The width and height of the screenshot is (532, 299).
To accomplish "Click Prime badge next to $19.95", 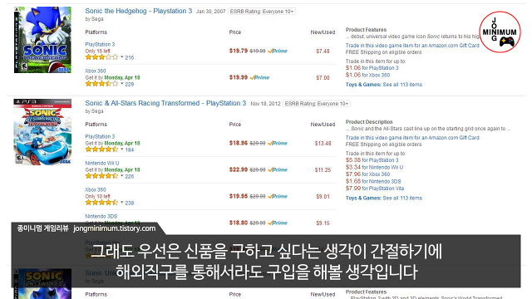I will [x=278, y=196].
